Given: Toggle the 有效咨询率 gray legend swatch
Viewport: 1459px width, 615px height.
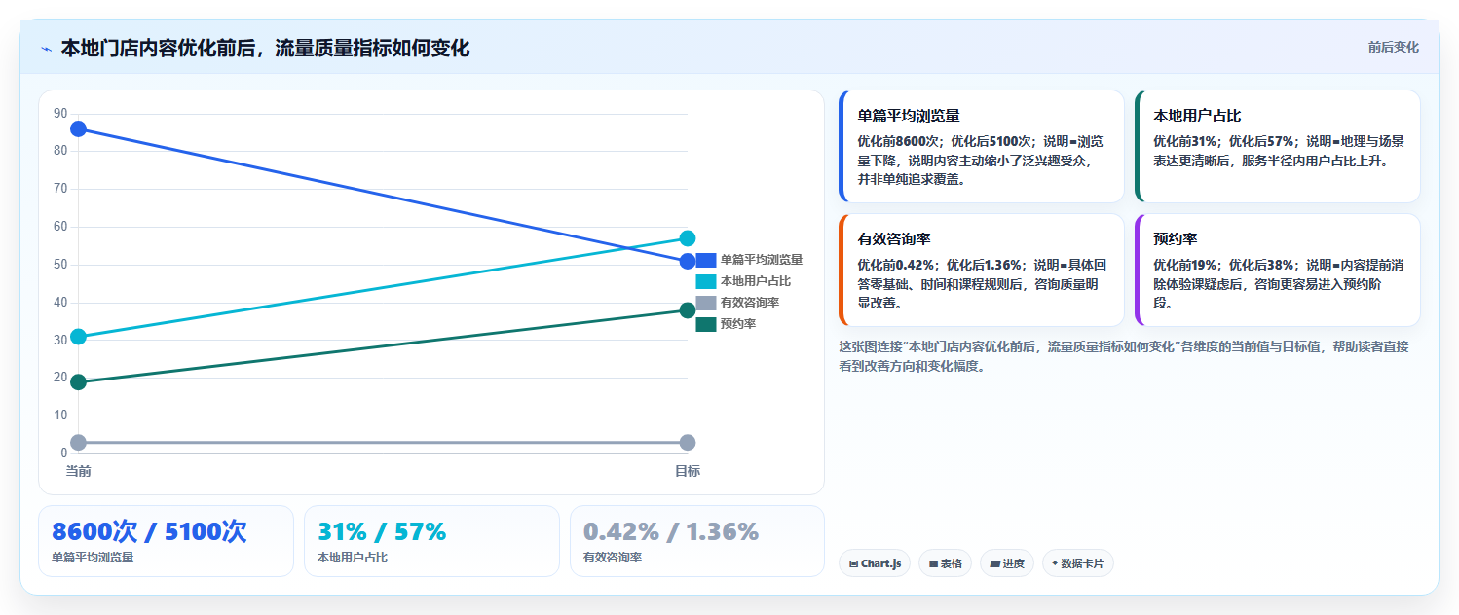Looking at the screenshot, I should coord(706,303).
